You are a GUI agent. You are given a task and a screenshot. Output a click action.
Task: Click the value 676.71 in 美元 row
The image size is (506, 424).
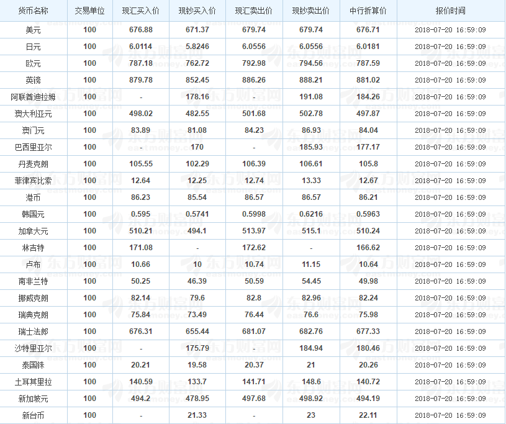coord(368,30)
